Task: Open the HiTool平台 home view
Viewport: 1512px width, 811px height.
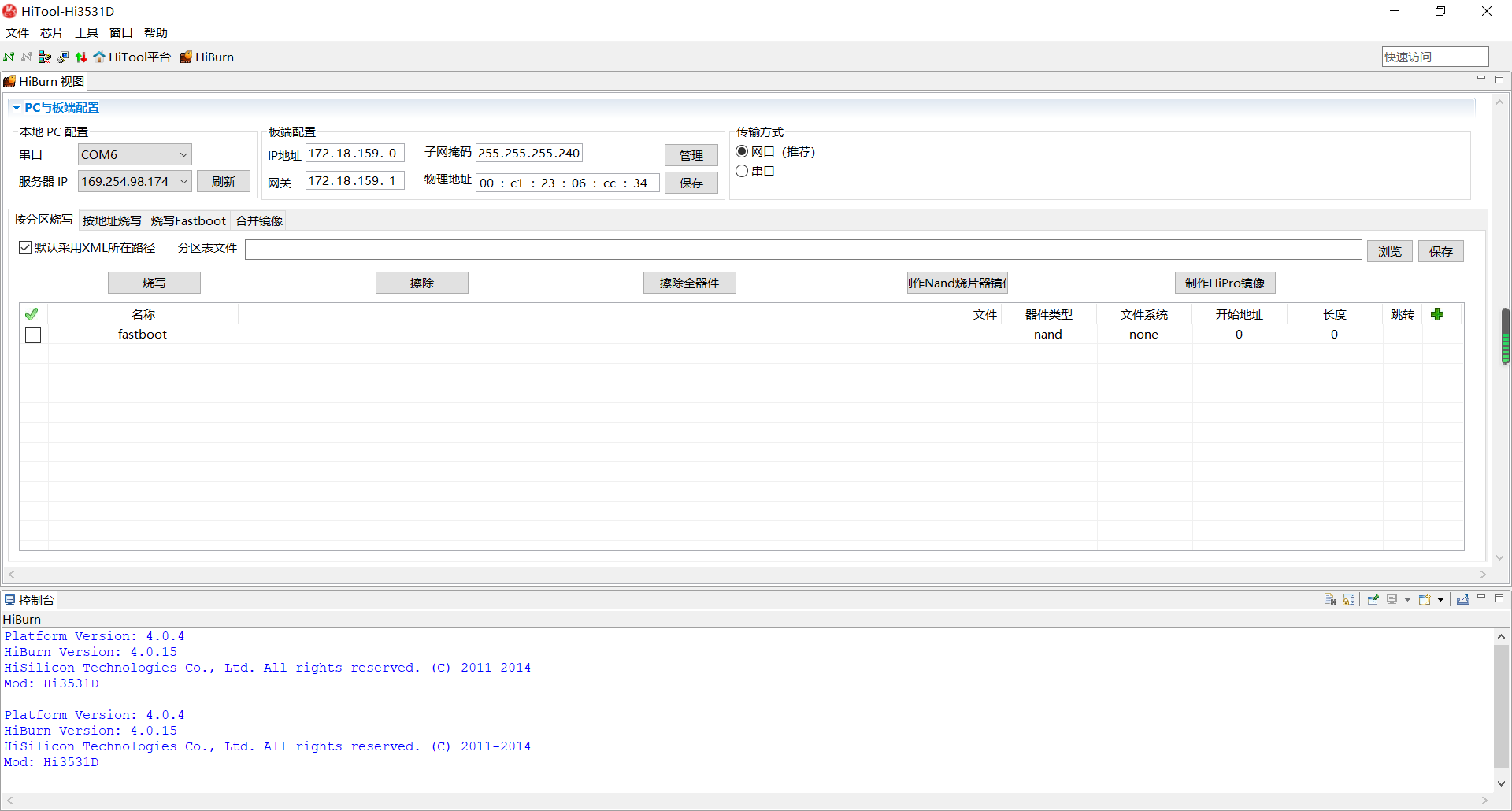Action: (132, 57)
